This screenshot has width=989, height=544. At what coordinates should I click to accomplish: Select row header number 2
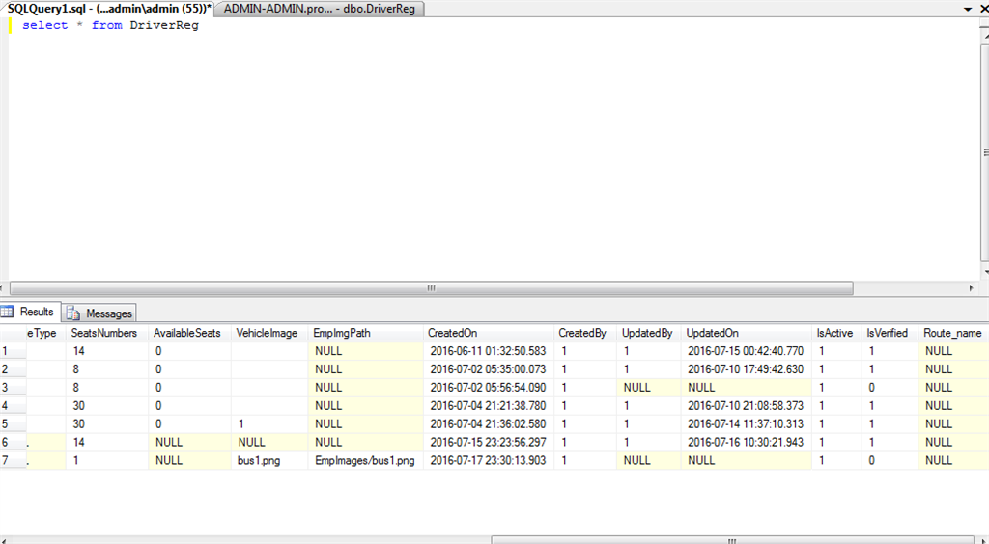[x=14, y=369]
